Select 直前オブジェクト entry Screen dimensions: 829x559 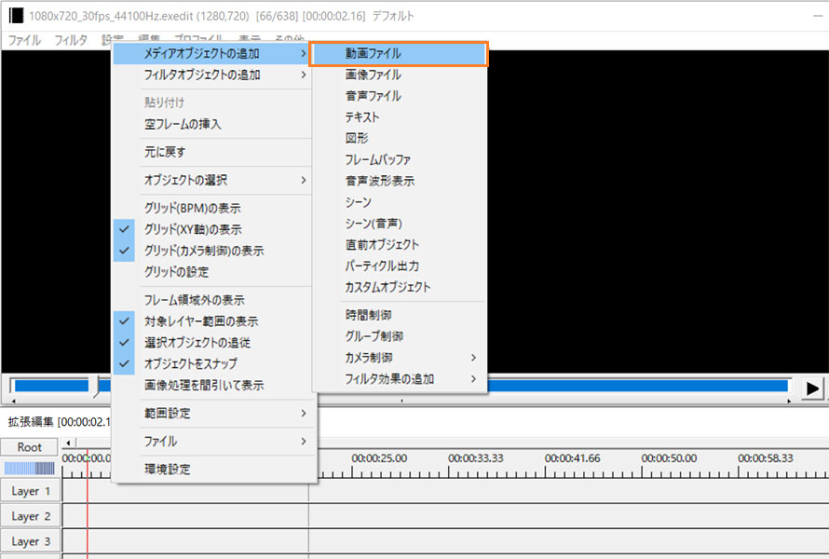click(399, 244)
